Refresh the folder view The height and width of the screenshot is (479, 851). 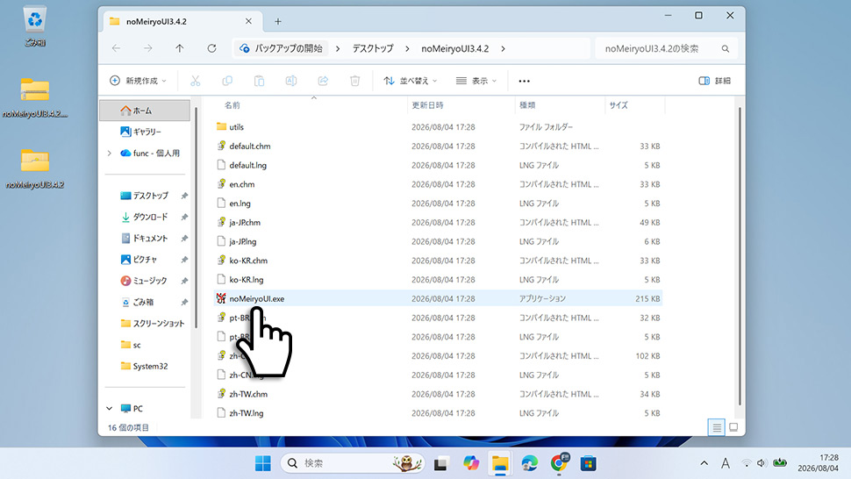click(x=211, y=48)
